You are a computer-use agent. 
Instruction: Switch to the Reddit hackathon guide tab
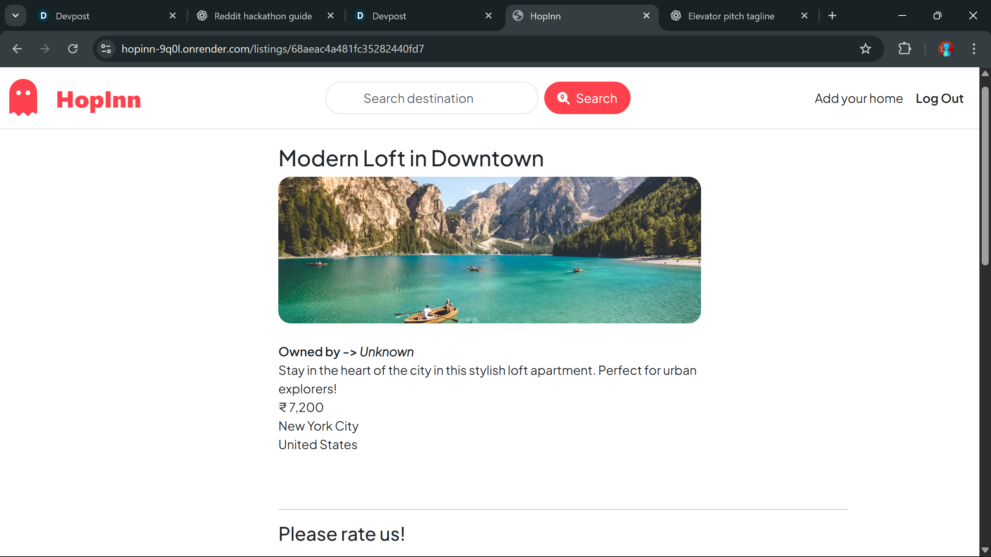coord(263,16)
